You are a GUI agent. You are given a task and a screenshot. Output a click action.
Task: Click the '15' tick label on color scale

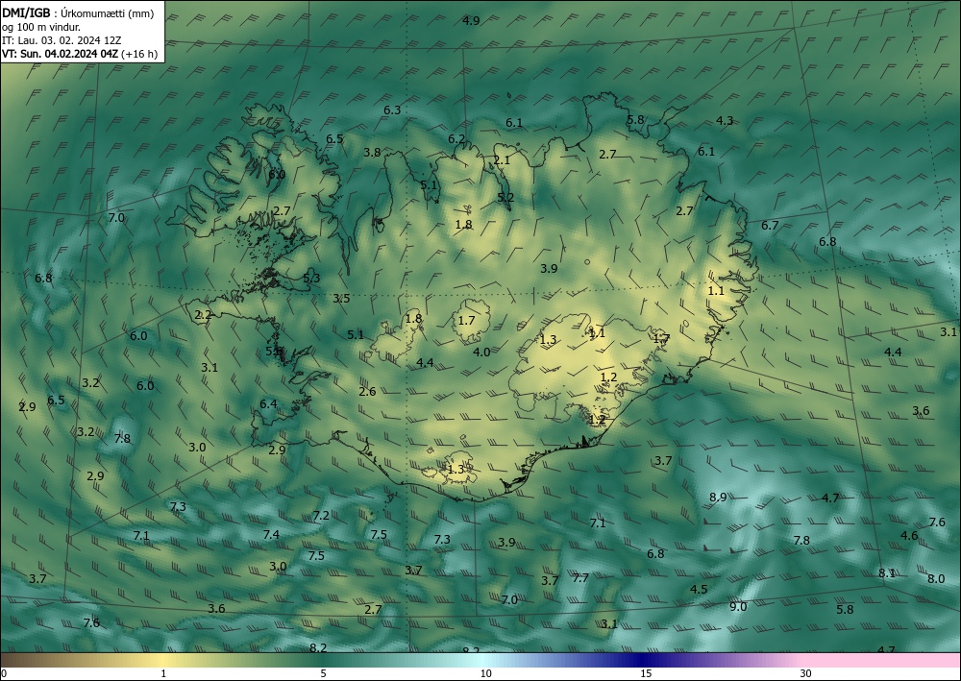(x=646, y=674)
